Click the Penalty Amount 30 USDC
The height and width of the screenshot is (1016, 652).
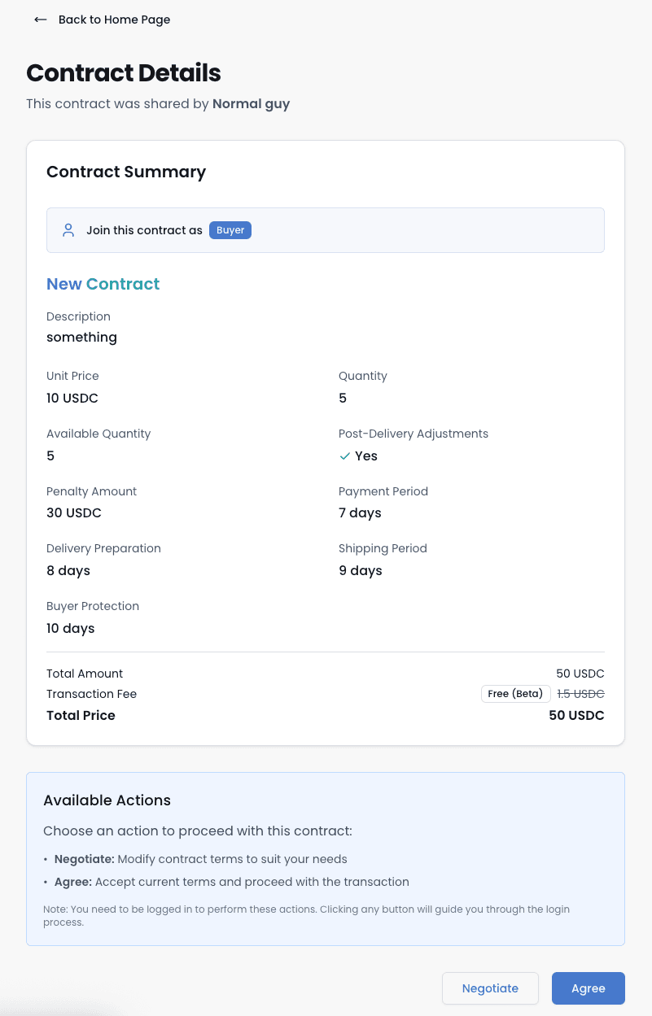pos(74,512)
